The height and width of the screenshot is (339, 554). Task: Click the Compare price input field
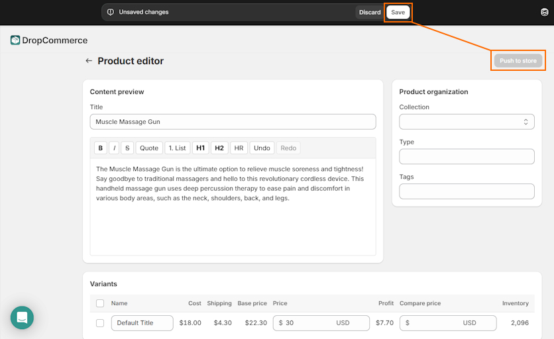click(x=448, y=323)
